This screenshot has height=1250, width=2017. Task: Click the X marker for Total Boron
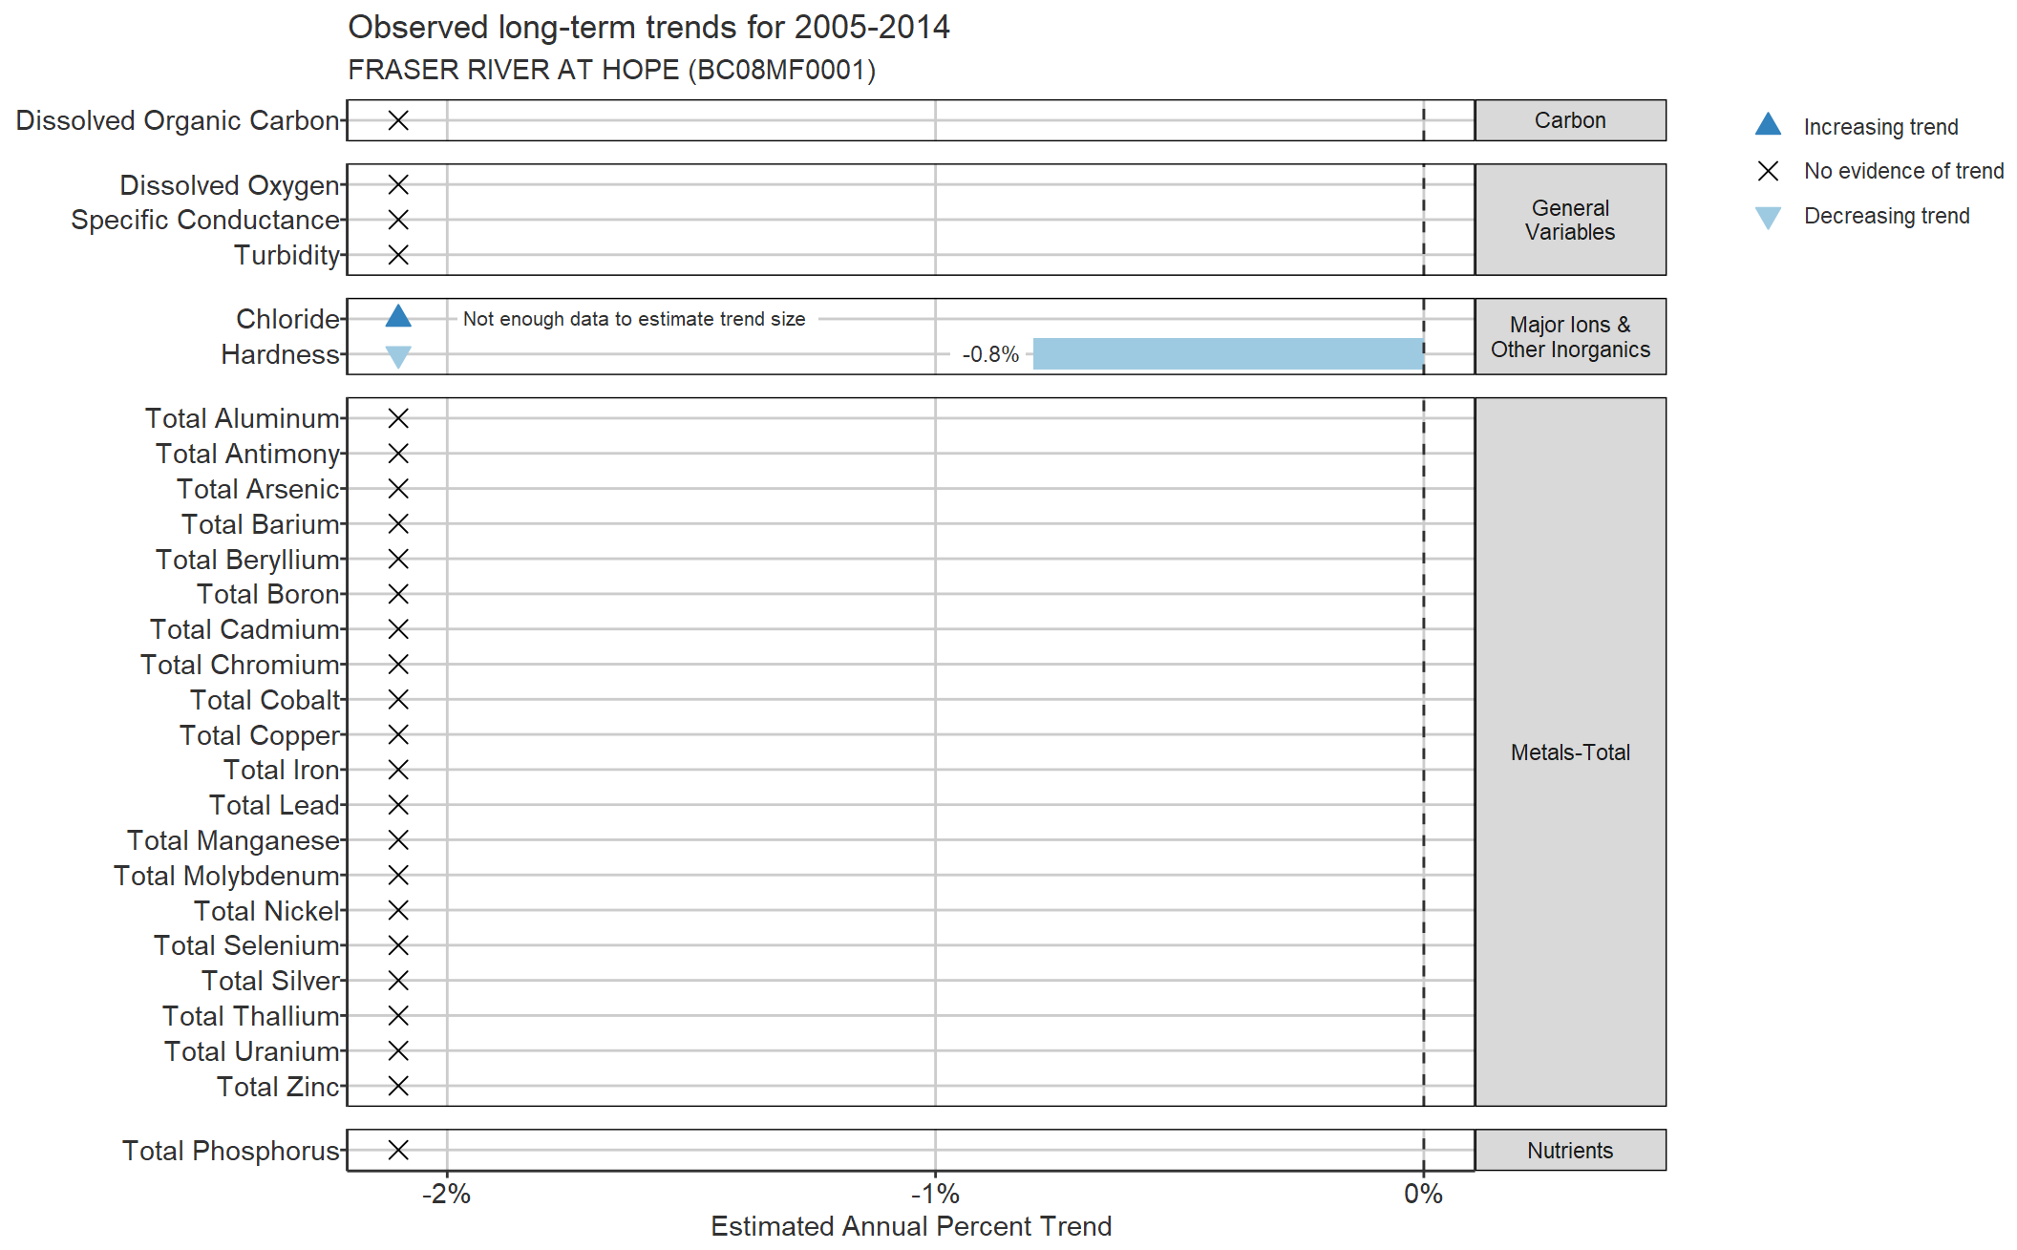pyautogui.click(x=398, y=594)
